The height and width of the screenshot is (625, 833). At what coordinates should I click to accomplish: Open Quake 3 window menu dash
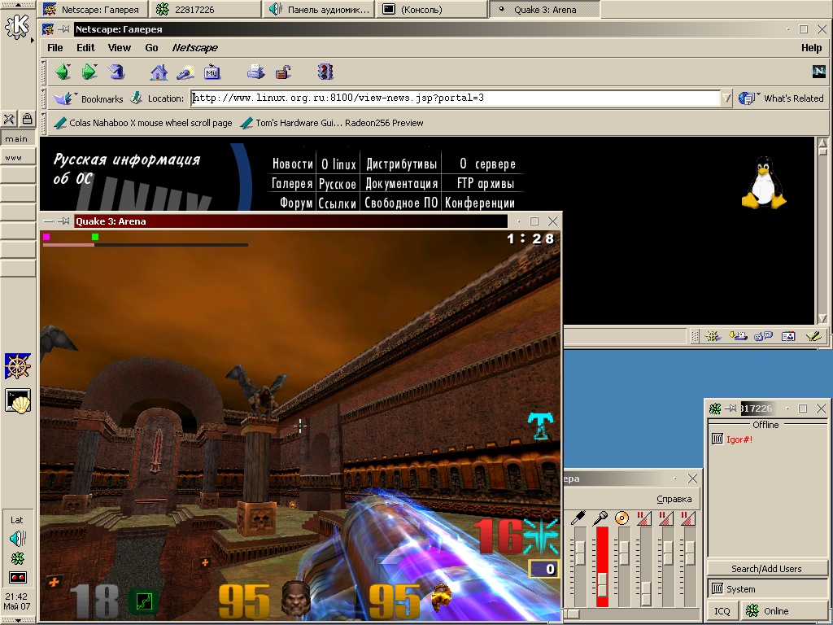coord(48,221)
